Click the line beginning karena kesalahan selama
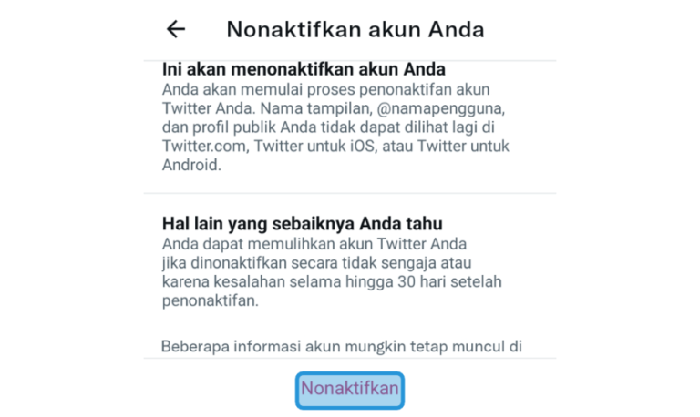700x417 pixels. click(332, 281)
